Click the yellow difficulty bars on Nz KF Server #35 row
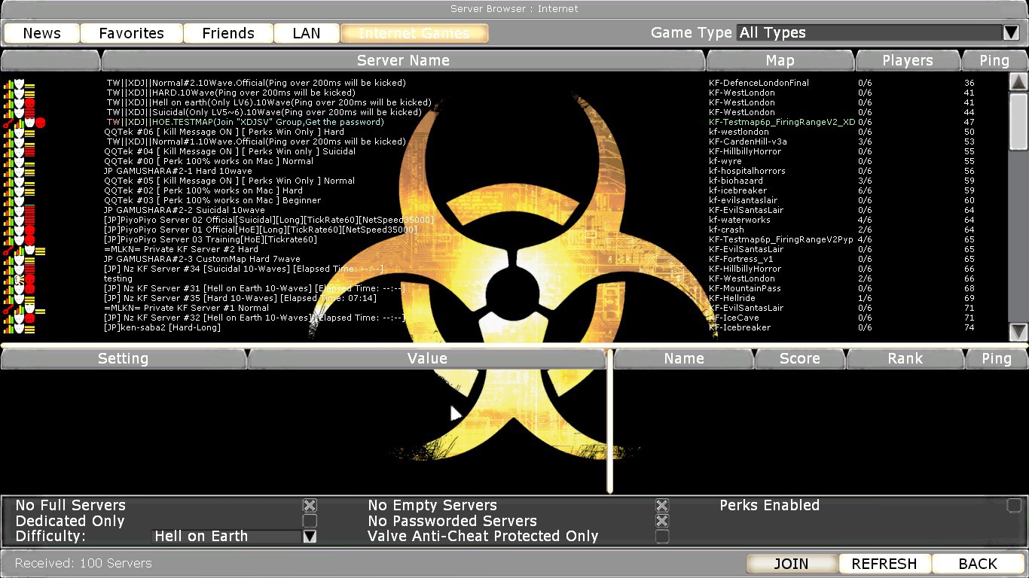Image resolution: width=1029 pixels, height=578 pixels. (x=29, y=299)
